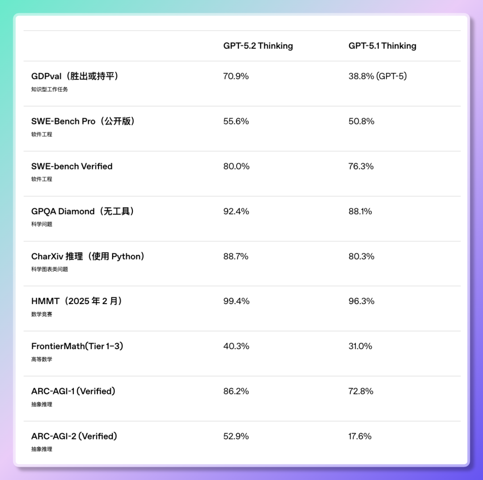Click the 92.4% GPQA Diamond score
Screen dimensions: 483x480
coord(236,211)
